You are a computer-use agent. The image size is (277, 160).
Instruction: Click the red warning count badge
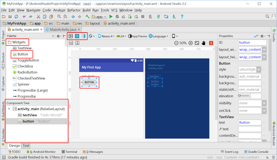(211, 43)
